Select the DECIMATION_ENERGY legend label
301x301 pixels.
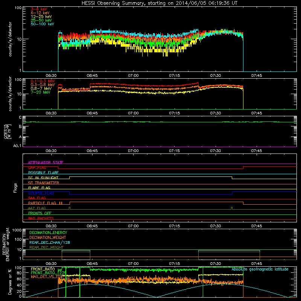click(48, 233)
